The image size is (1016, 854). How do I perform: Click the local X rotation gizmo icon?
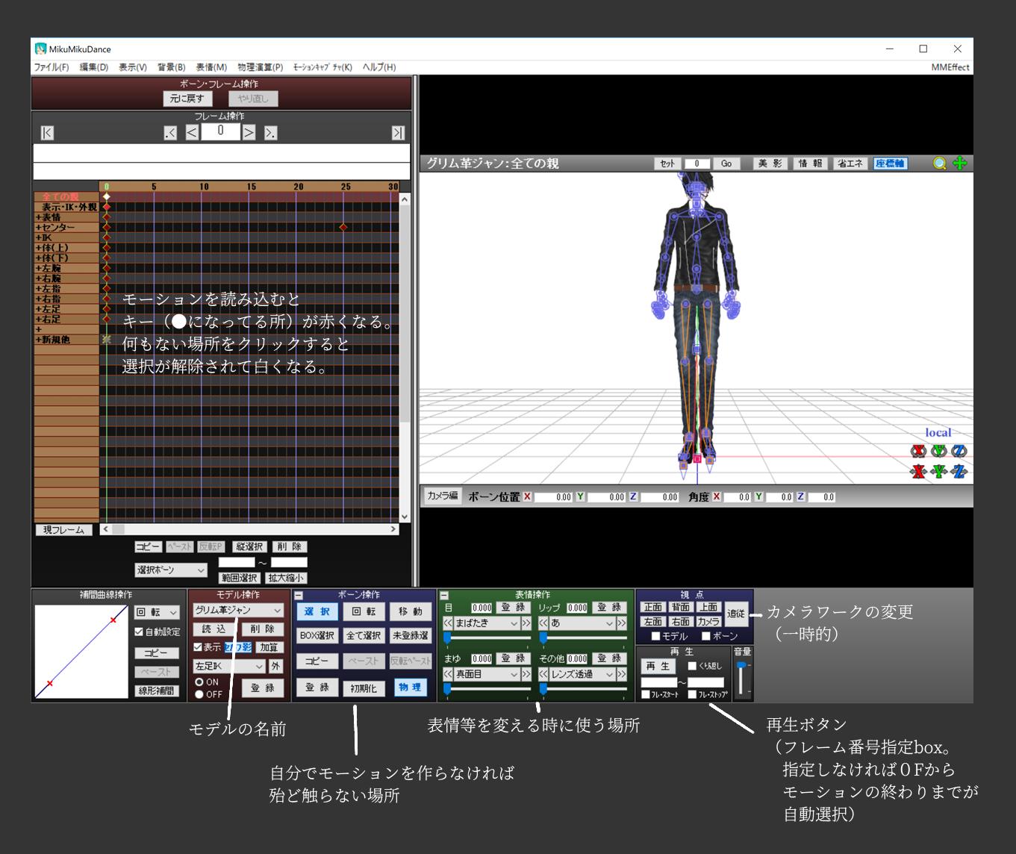pyautogui.click(x=918, y=451)
